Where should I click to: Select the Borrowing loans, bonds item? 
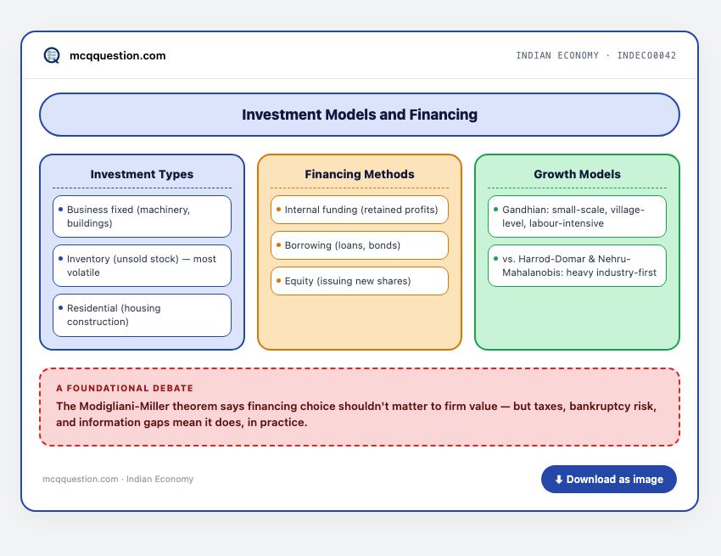(360, 245)
